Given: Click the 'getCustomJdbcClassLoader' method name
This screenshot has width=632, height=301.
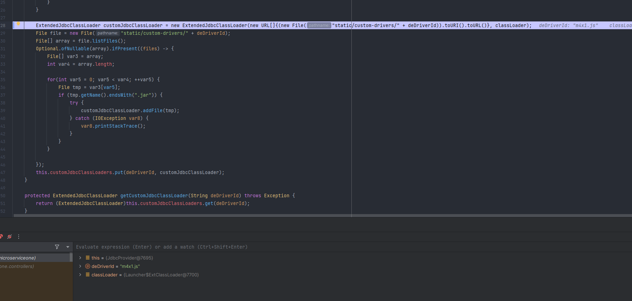Looking at the screenshot, I should click(154, 196).
